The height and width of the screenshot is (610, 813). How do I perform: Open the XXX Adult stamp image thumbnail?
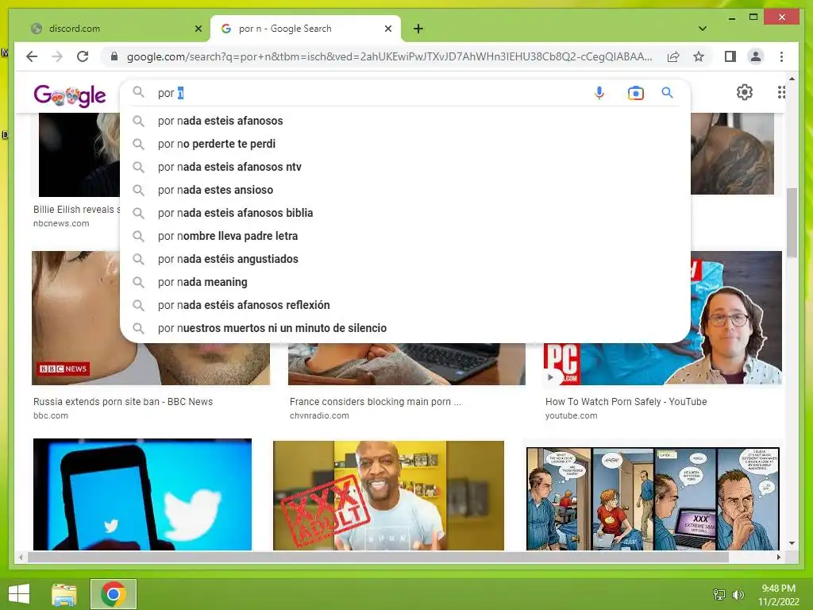coord(388,496)
